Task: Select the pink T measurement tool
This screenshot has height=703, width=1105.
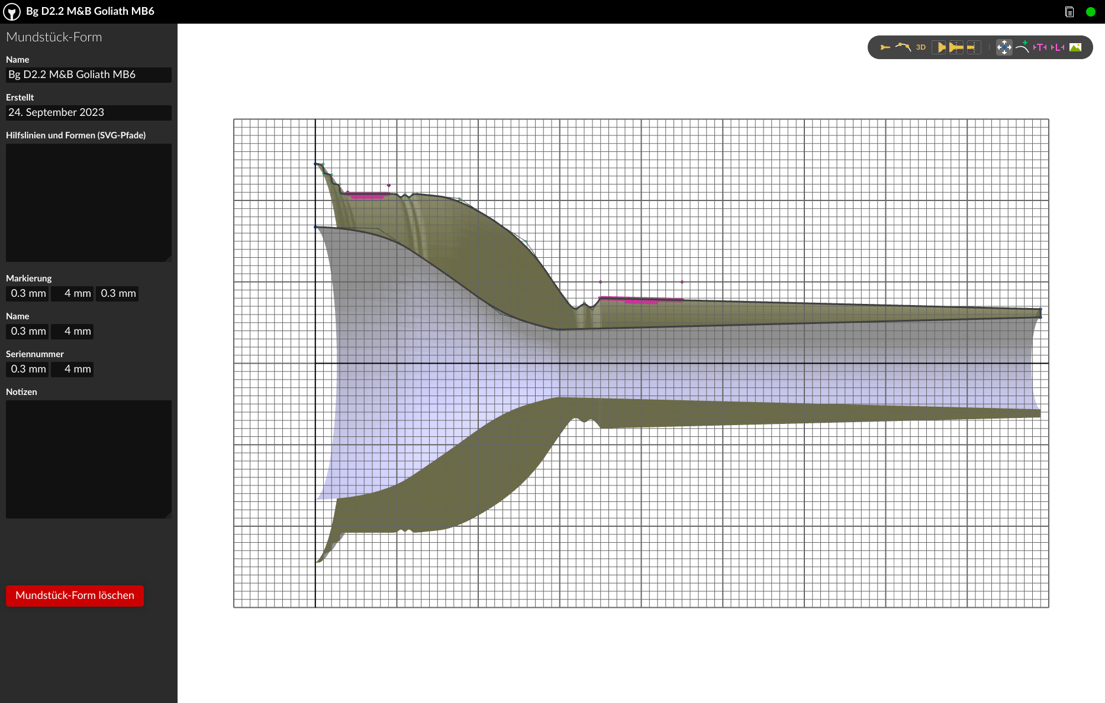Action: pos(1040,47)
